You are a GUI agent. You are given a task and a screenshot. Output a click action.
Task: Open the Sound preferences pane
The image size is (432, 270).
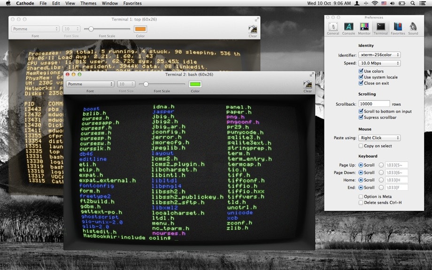tap(413, 29)
